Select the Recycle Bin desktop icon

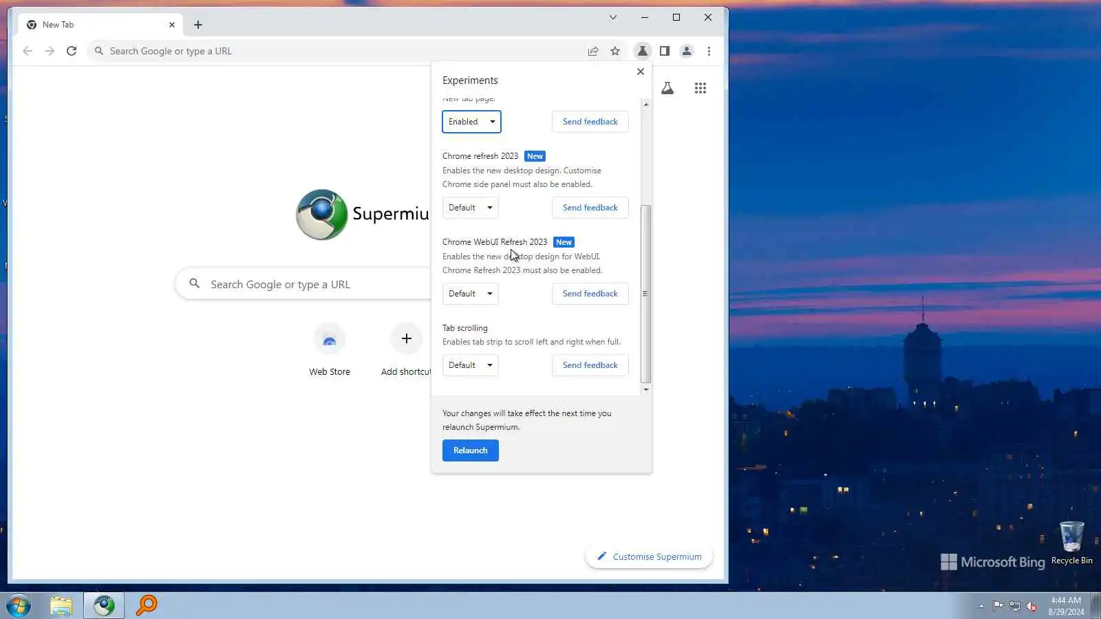(1071, 543)
